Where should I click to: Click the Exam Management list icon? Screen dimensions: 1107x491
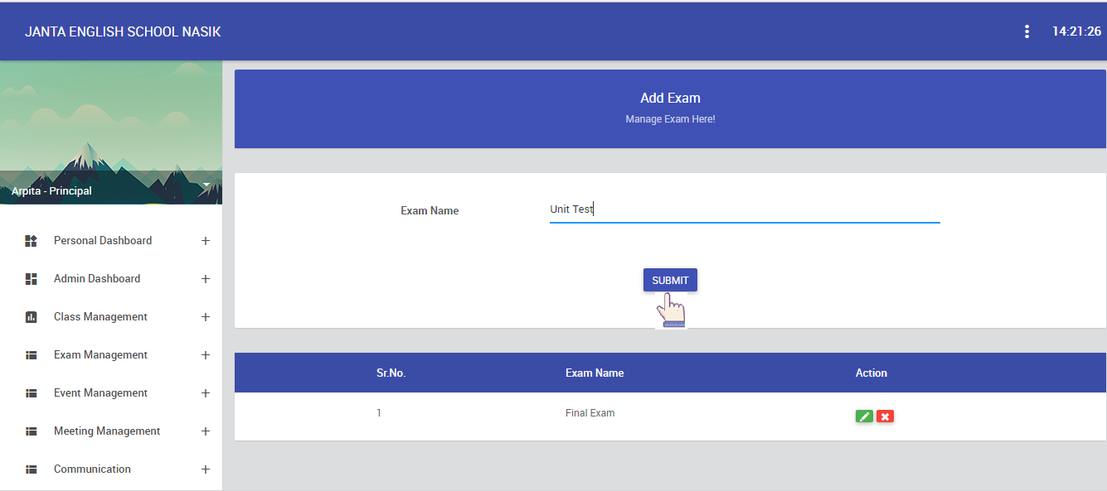pos(32,355)
